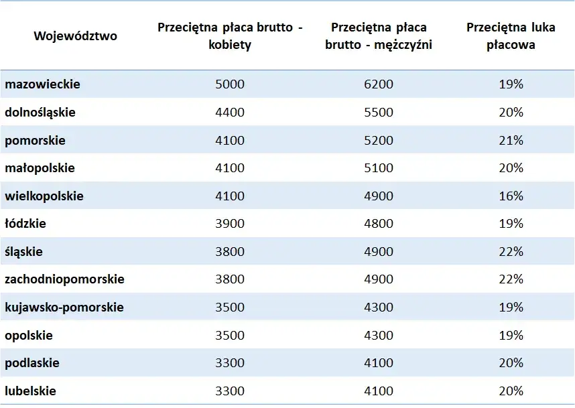Image resolution: width=575 pixels, height=408 pixels.
Task: Click the 6200 value for mazowieckie
Action: click(x=379, y=84)
